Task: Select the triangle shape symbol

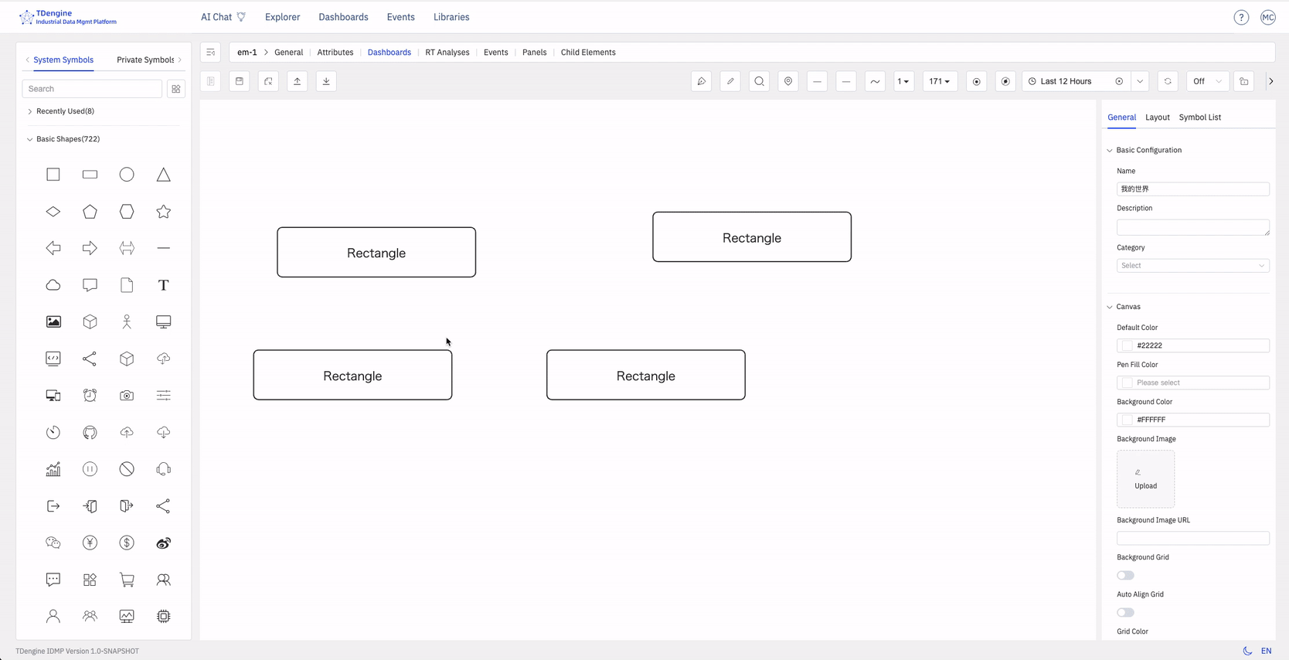Action: point(163,175)
